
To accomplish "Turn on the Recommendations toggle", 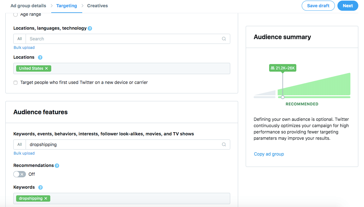I will tap(19, 174).
